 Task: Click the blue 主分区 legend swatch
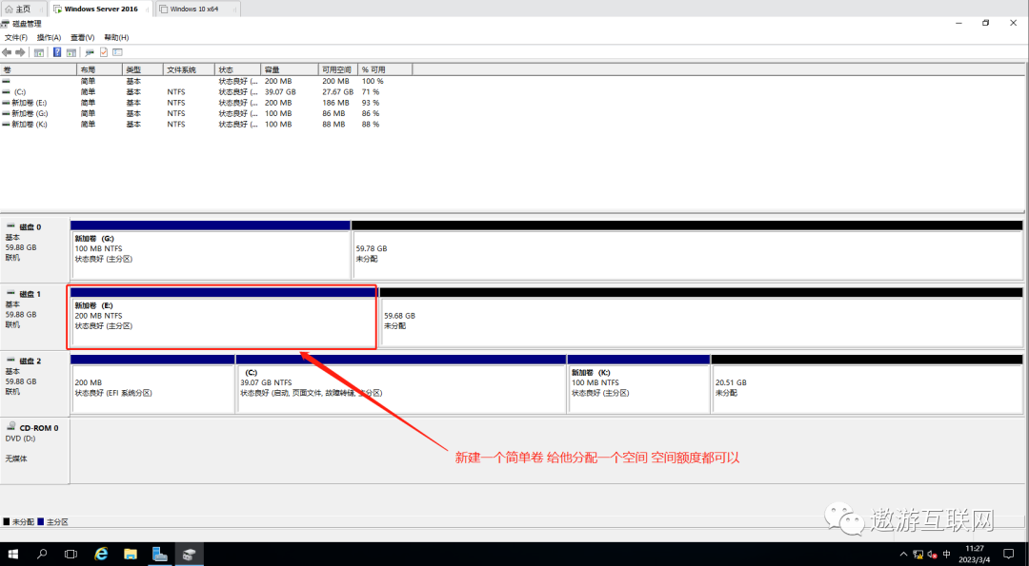[41, 522]
